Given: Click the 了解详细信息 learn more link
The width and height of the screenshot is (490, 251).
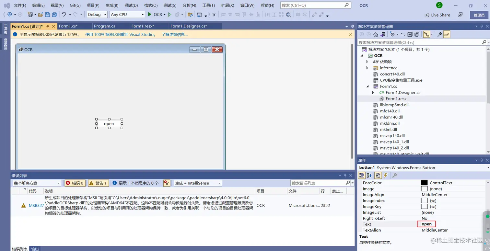Looking at the screenshot, I should click(x=174, y=34).
